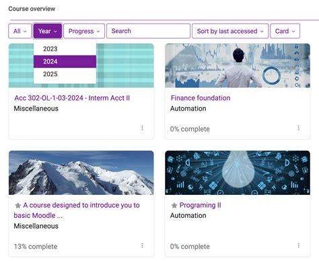This screenshot has height=261, width=319.
Task: Collapse the Year dropdown button
Action: pos(48,31)
